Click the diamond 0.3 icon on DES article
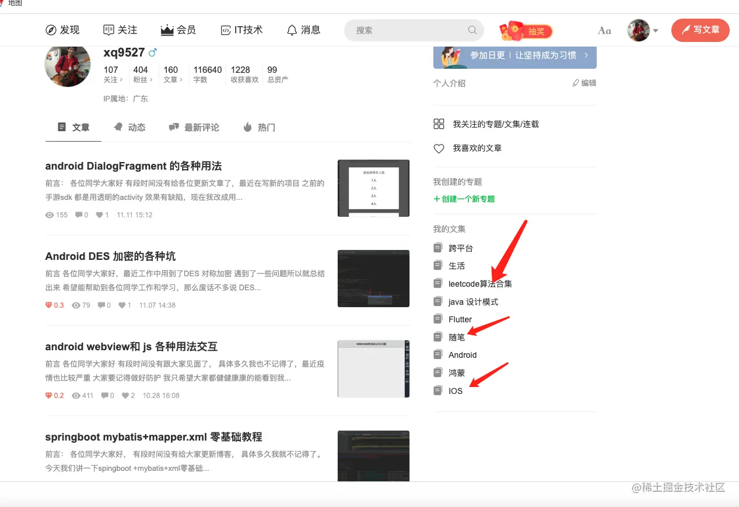 [49, 305]
